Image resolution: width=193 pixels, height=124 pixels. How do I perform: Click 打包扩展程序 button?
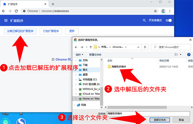[51, 31]
